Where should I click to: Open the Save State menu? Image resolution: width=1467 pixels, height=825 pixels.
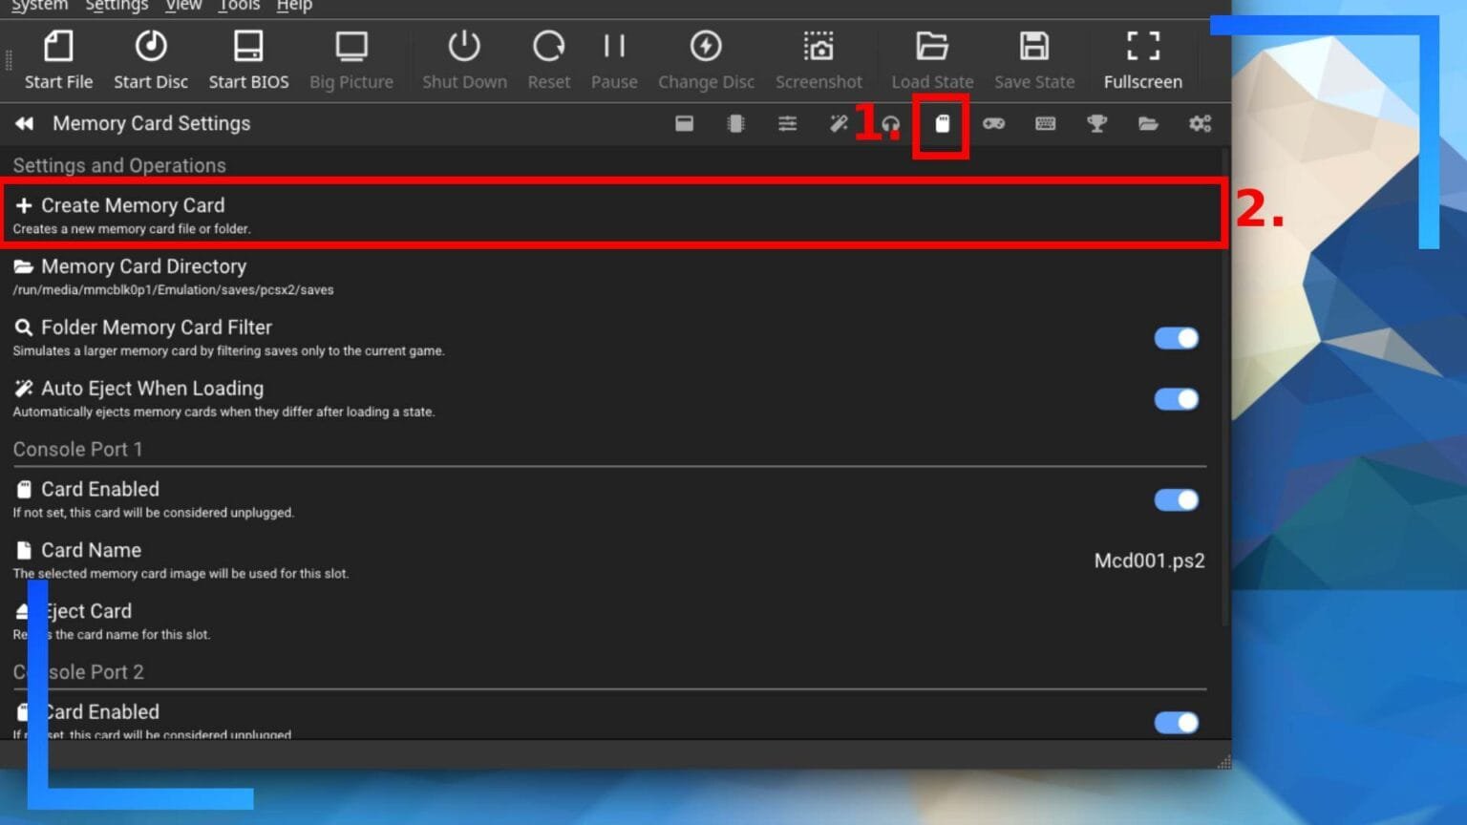1034,60
